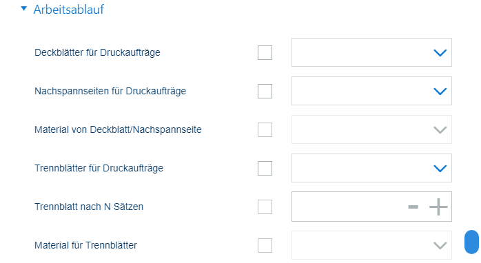Increase Trennblatt nach N Sätzen with plus
This screenshot has width=481, height=263.
click(438, 207)
